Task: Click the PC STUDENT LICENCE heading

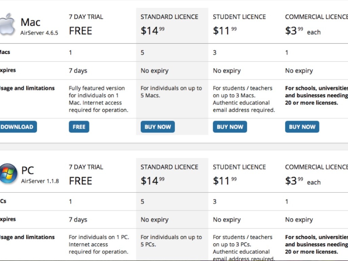Action: click(x=239, y=167)
